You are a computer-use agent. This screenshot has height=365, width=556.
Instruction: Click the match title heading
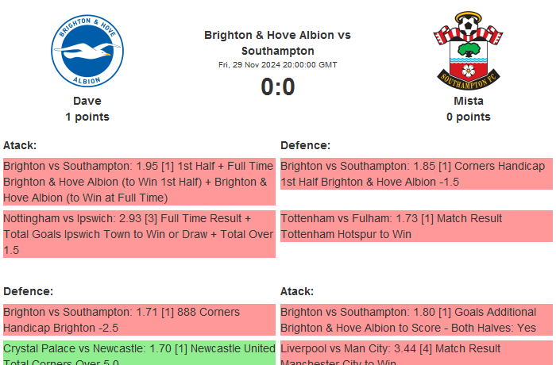(x=277, y=43)
